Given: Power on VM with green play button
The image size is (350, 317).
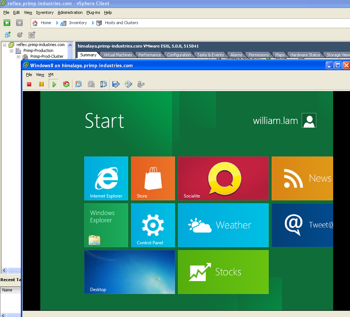Looking at the screenshot, I should point(54,84).
